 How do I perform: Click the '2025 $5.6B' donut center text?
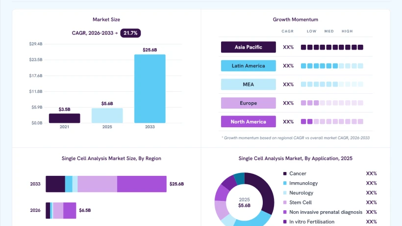244,202
